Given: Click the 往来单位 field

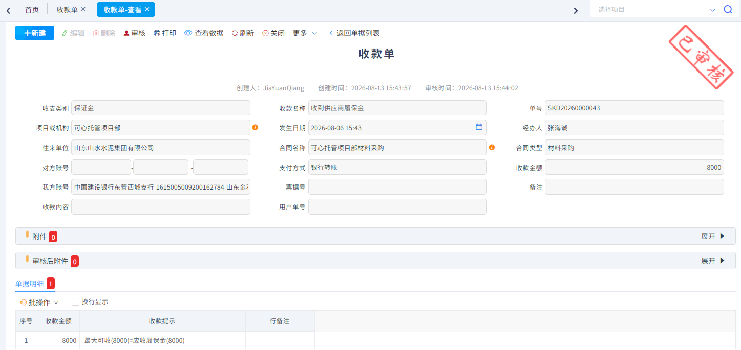Looking at the screenshot, I should [161, 148].
